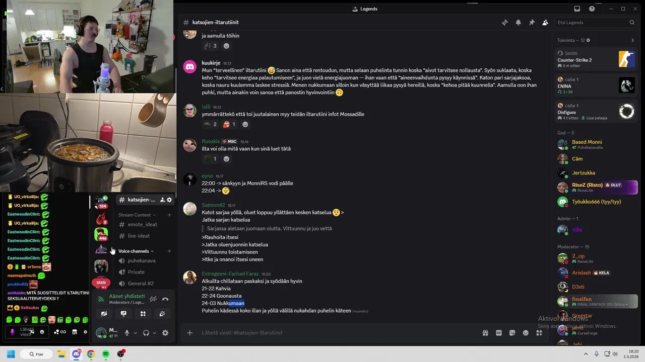Open the GIF picker in message bar

click(499, 333)
